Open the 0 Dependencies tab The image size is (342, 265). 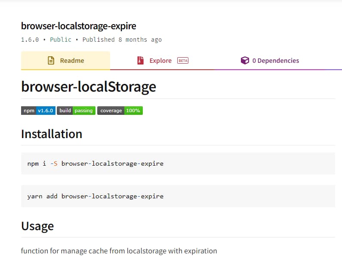pos(270,60)
